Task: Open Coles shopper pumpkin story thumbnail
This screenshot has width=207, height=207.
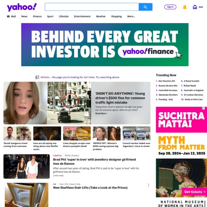Action: tap(77, 133)
